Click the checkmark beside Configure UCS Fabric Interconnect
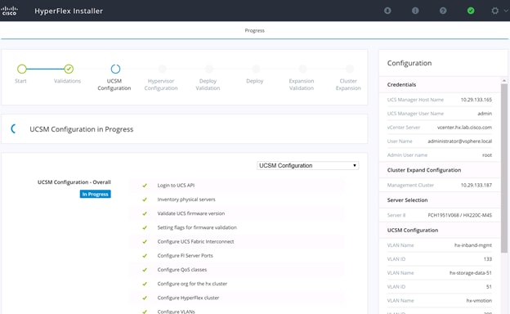 click(145, 242)
